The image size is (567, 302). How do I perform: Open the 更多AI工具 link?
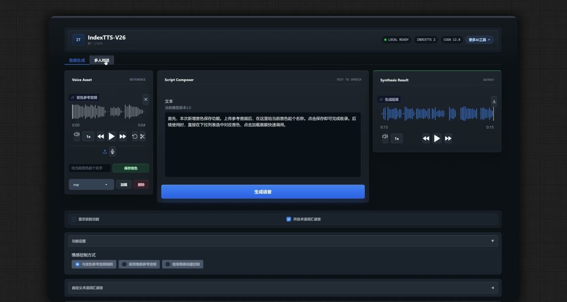click(479, 40)
